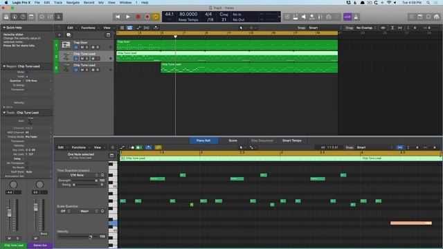Adjust the piano roll Velocity slider
443x249 pixels.
(78, 237)
